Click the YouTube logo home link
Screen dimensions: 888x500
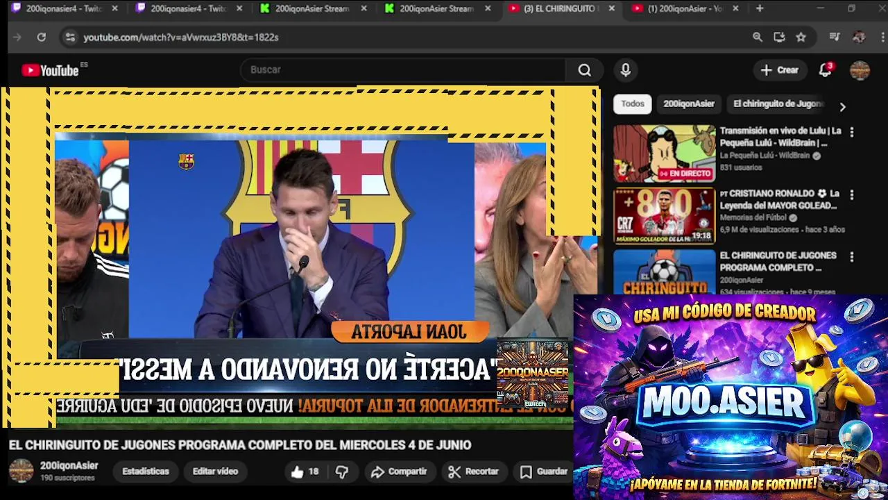[50, 70]
